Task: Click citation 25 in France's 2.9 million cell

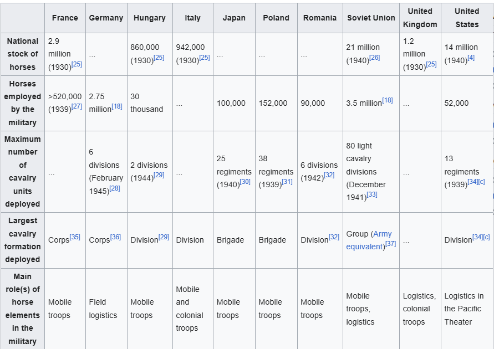Action: 77,64
